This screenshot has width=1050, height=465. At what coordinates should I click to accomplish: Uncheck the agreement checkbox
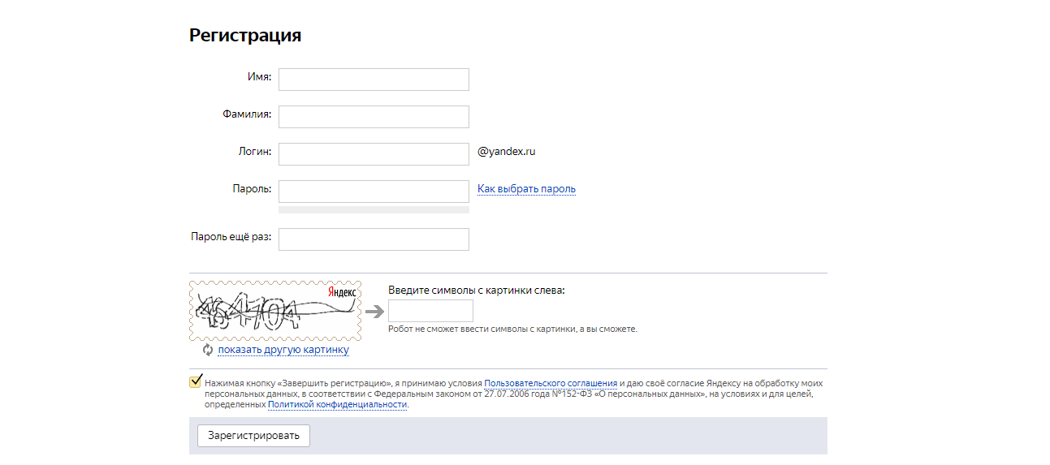196,381
